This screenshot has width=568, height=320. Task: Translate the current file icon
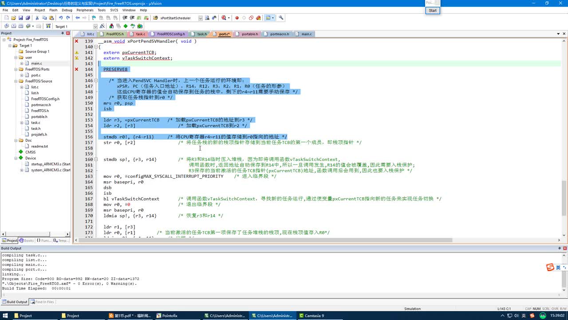(6, 26)
